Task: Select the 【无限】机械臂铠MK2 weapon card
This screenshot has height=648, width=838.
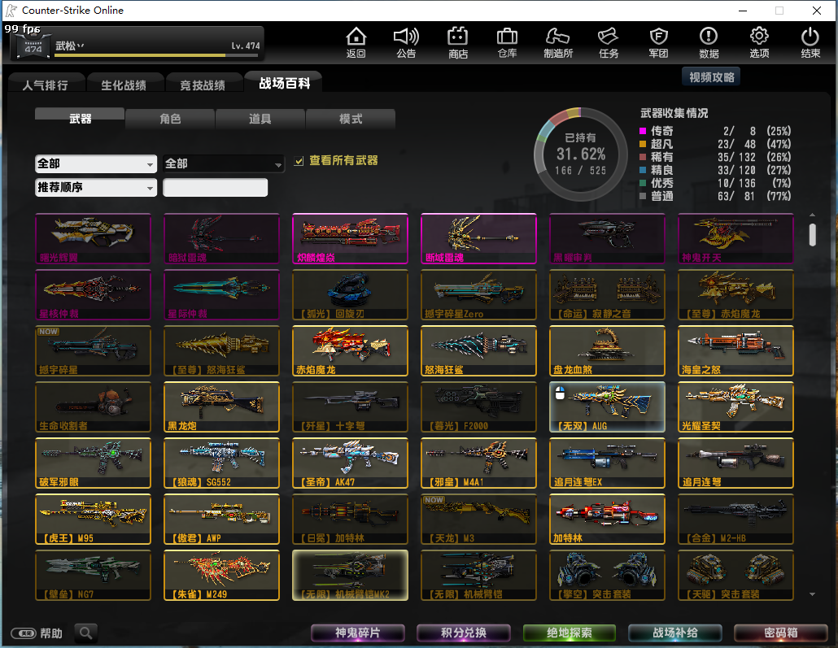Action: point(350,576)
